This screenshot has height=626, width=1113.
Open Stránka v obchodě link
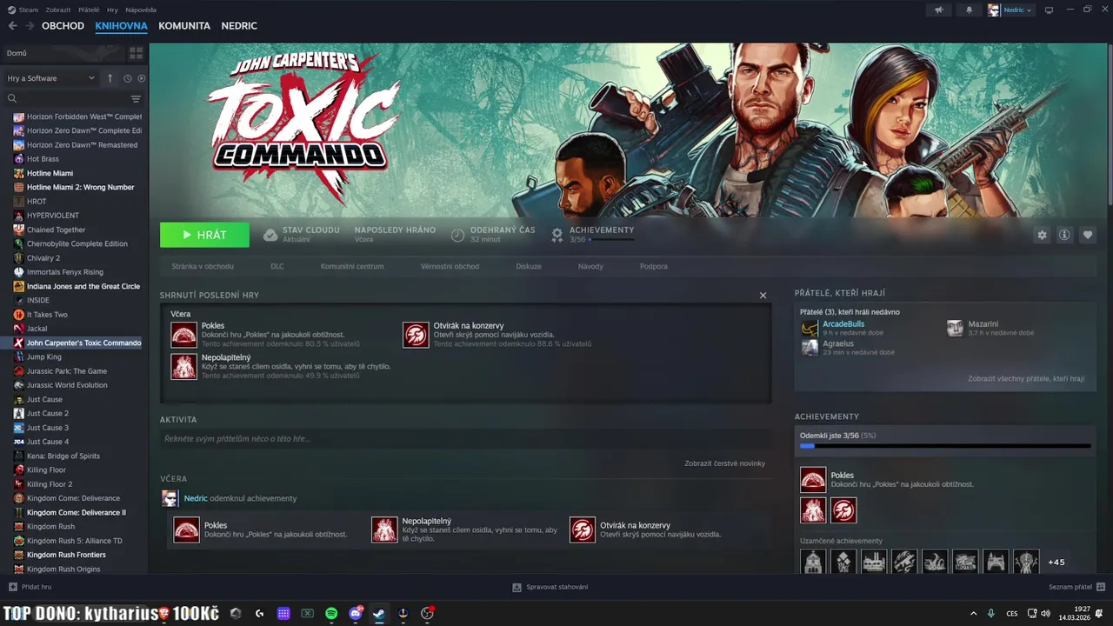tap(203, 266)
